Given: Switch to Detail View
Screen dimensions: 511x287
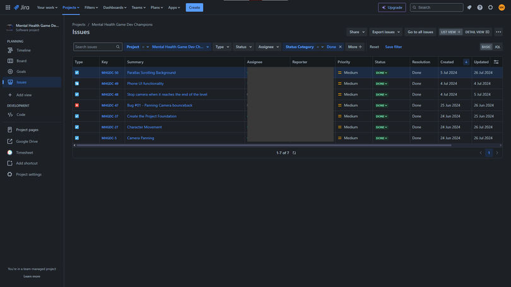Looking at the screenshot, I should 477,32.
